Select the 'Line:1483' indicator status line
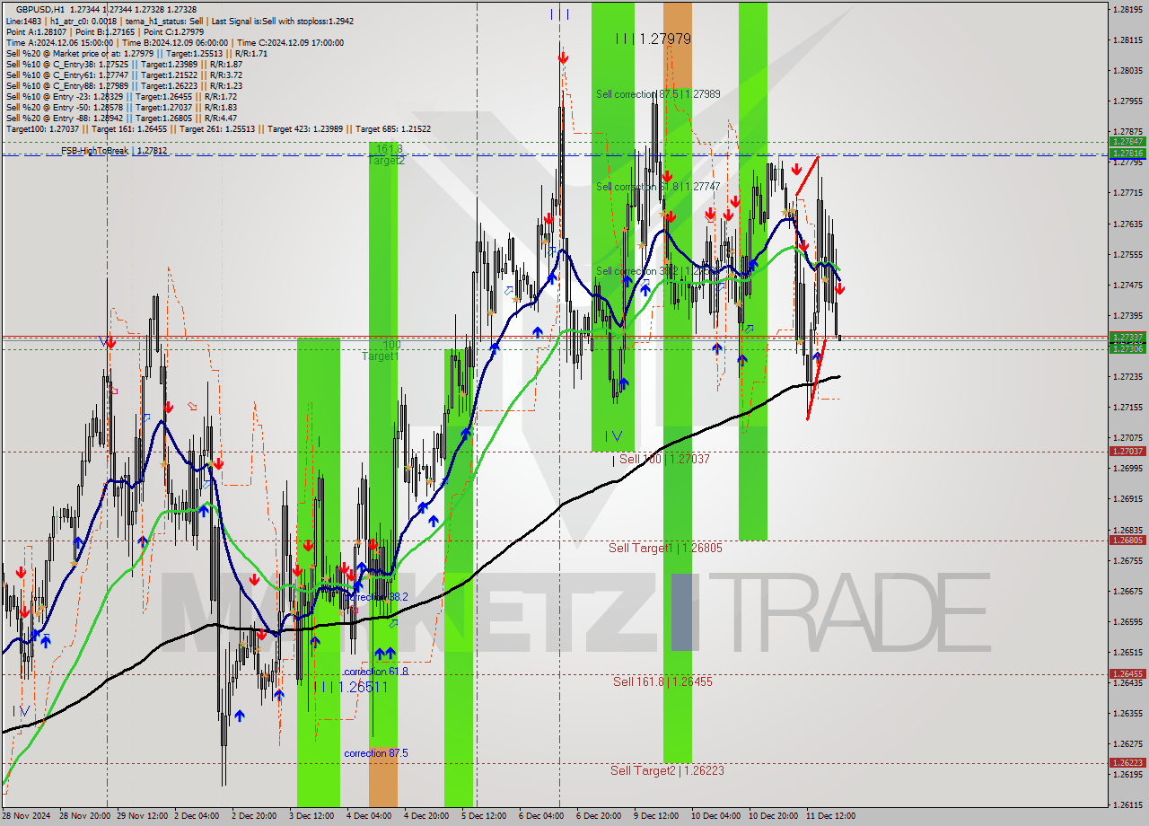 [180, 21]
